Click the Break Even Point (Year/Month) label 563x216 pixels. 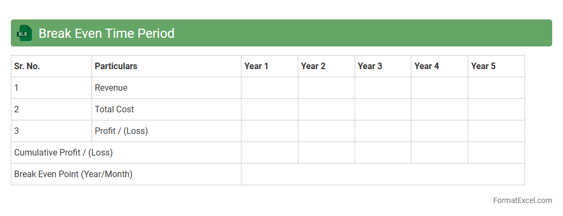coord(73,174)
